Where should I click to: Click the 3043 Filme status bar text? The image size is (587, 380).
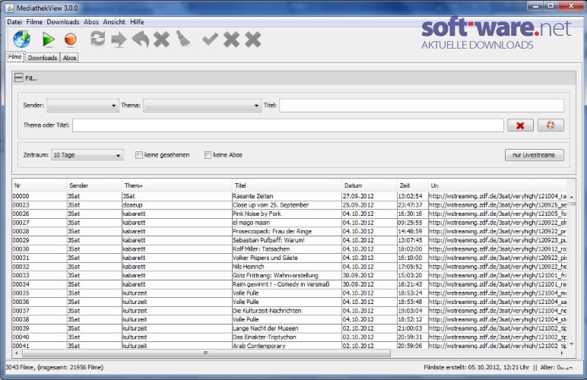click(55, 367)
